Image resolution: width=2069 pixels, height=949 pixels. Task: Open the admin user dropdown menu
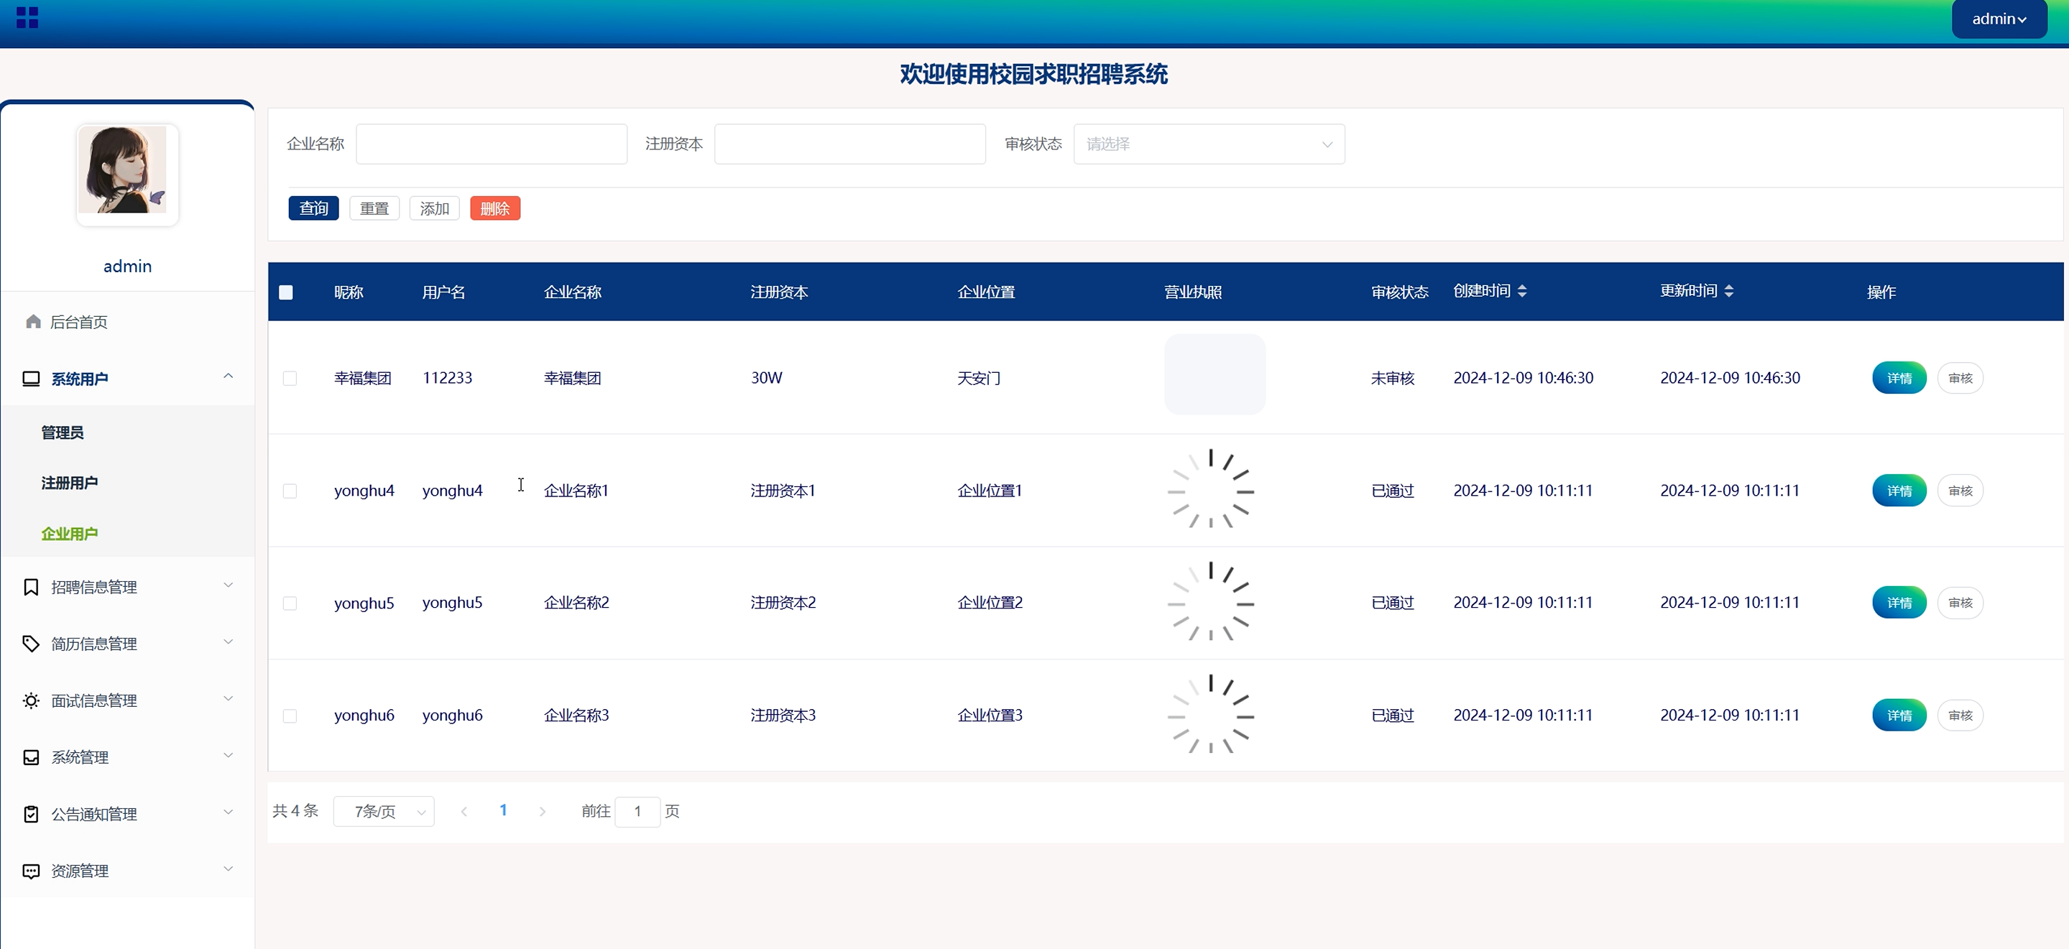coord(1999,19)
